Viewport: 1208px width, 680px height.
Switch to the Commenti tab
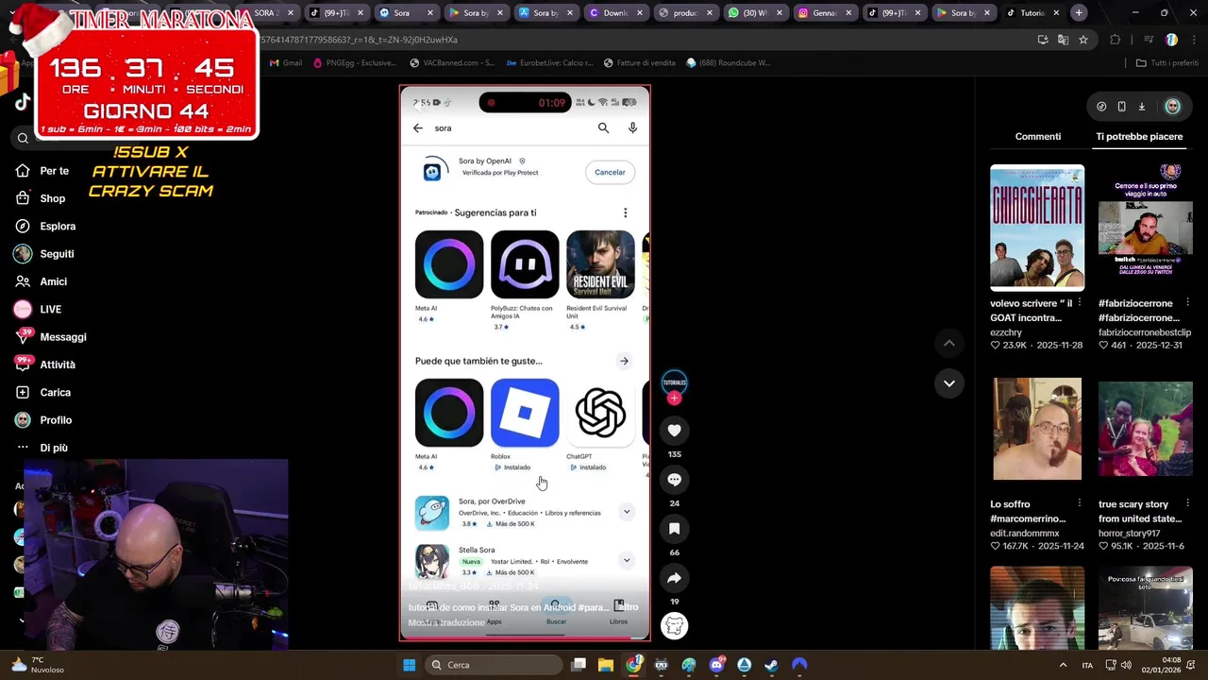tap(1038, 137)
